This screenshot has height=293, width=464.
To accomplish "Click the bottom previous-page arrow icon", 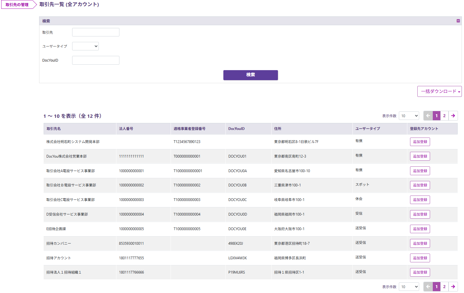I will coord(428,287).
